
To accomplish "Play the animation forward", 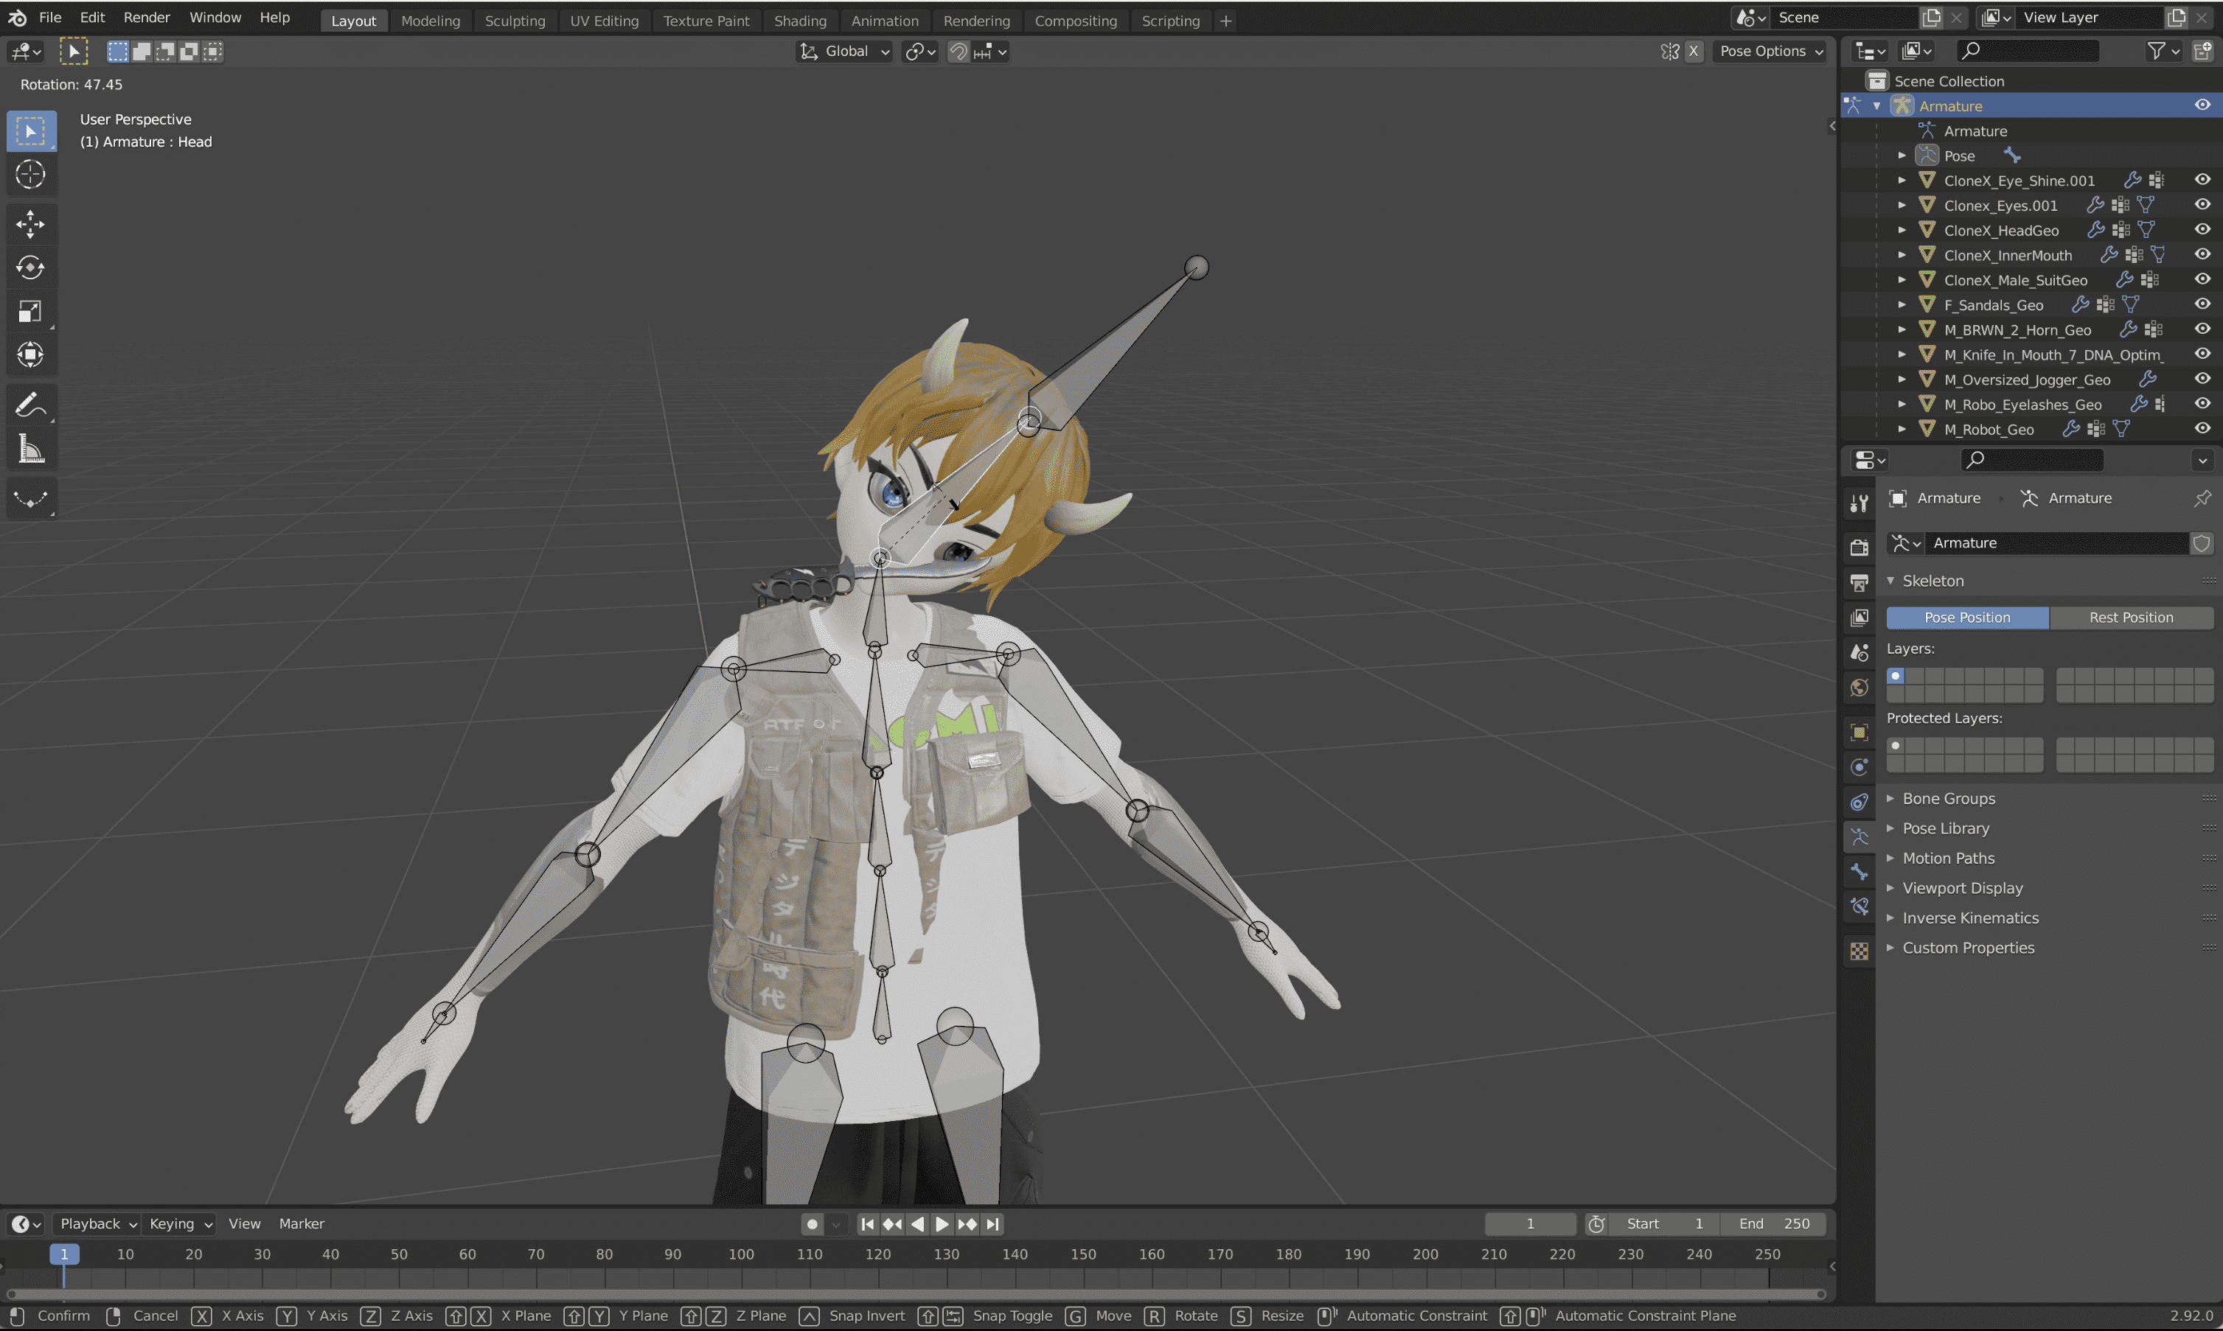I will [x=942, y=1223].
